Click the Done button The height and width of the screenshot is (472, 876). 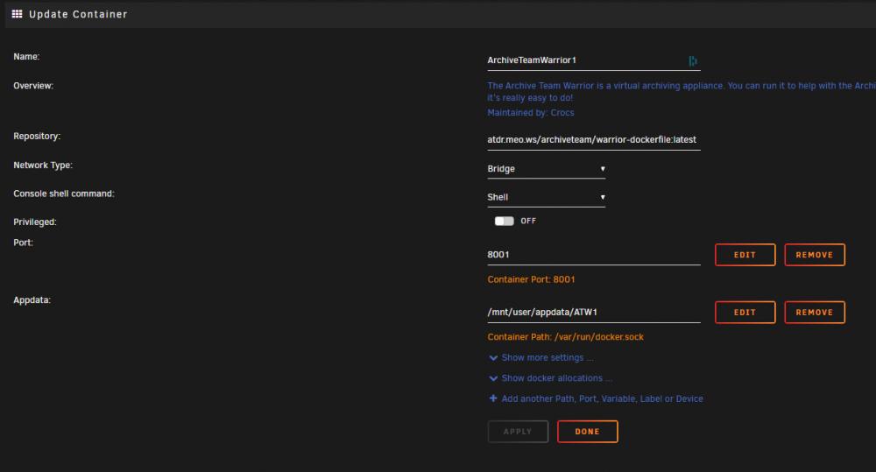(587, 432)
